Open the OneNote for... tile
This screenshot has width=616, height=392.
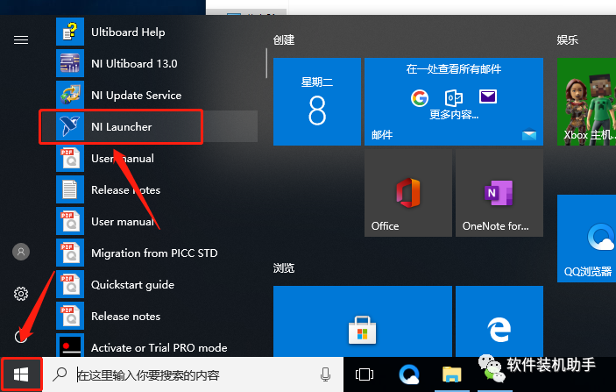(499, 193)
